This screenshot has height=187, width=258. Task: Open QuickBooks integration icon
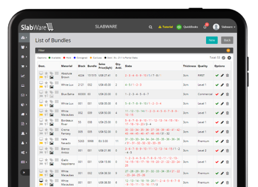(179, 27)
